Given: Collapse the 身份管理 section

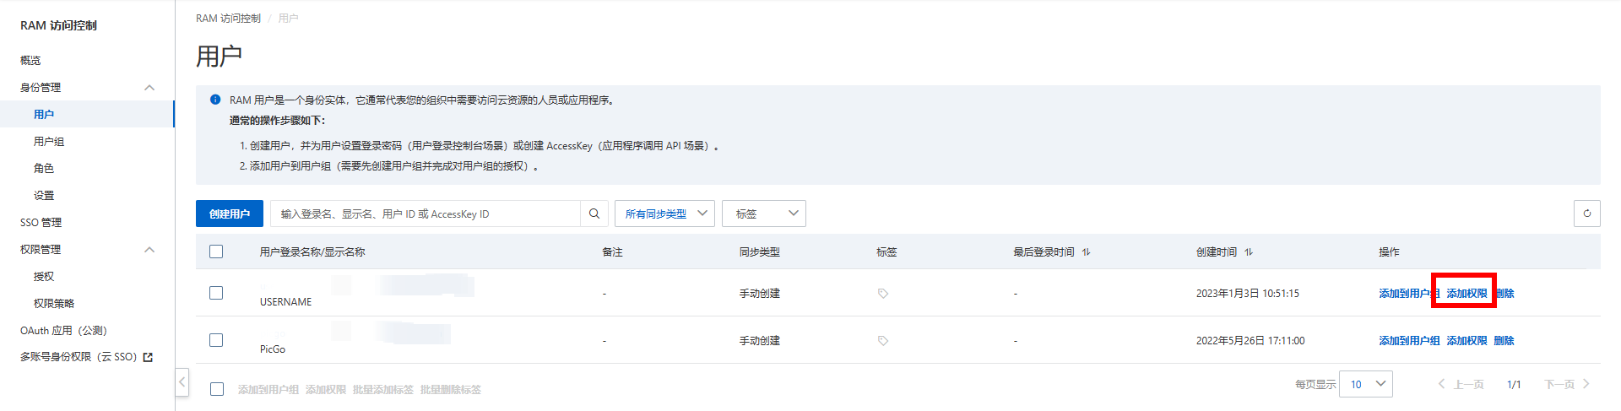Looking at the screenshot, I should coord(149,88).
